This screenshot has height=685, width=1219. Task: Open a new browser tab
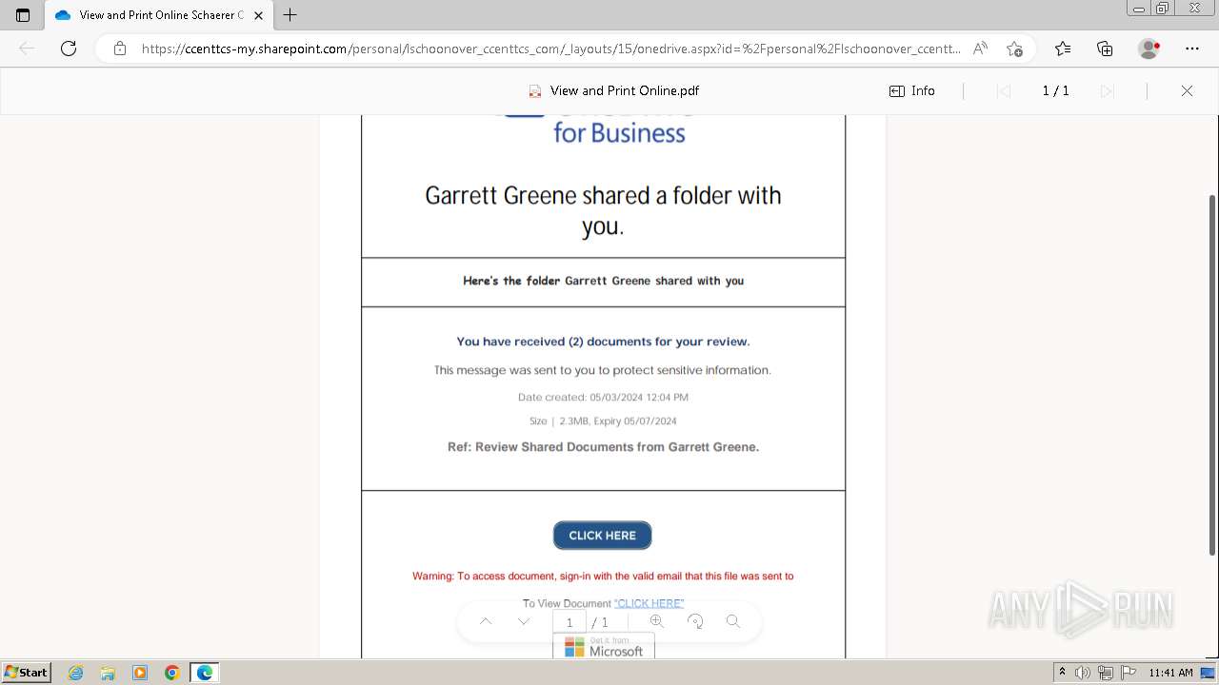[x=290, y=15]
